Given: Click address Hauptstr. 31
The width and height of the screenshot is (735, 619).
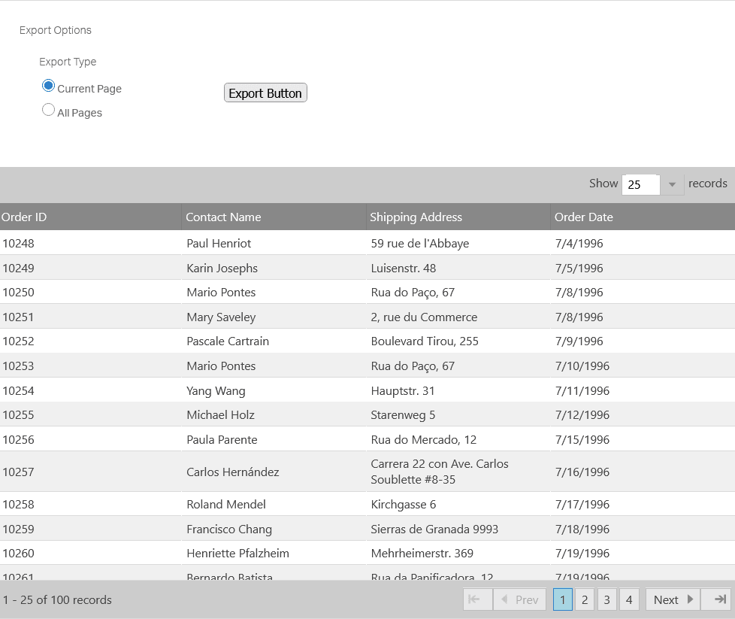Looking at the screenshot, I should pyautogui.click(x=403, y=391).
